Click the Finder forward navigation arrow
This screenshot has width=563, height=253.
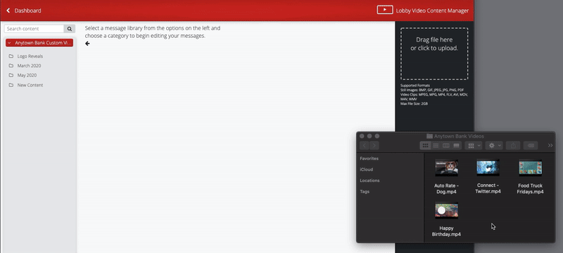374,145
